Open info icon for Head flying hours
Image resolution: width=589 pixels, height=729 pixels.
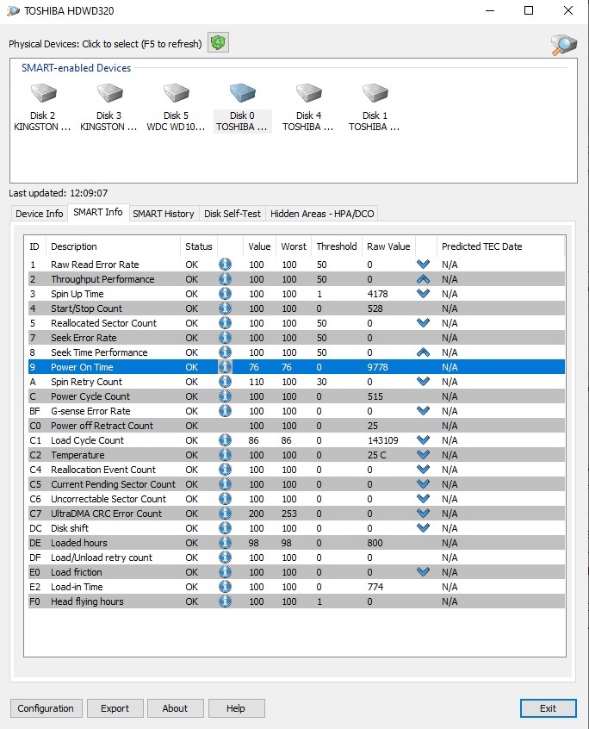tap(225, 601)
